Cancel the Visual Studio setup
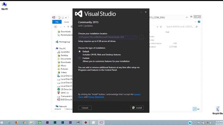 [85, 108]
